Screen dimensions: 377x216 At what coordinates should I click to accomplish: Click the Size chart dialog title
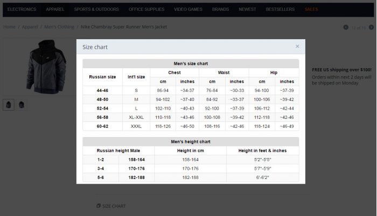[95, 47]
